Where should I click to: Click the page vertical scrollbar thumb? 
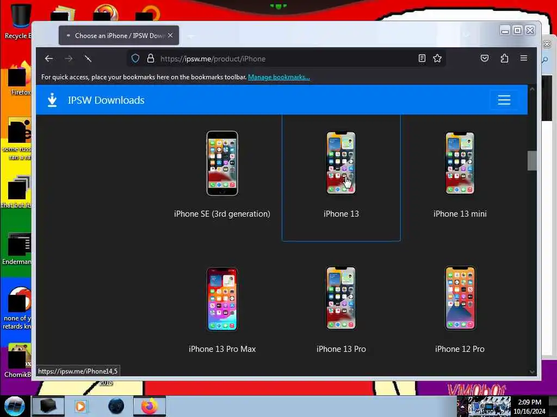(x=532, y=161)
